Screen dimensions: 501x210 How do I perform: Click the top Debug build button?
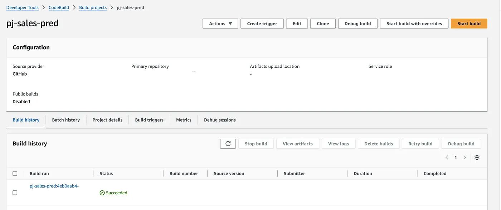click(357, 24)
